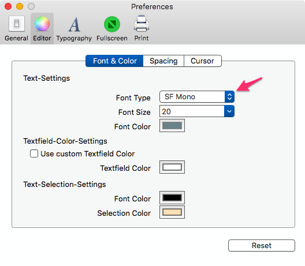Expand the Font Size dropdown arrow
This screenshot has width=305, height=266.
pyautogui.click(x=229, y=111)
